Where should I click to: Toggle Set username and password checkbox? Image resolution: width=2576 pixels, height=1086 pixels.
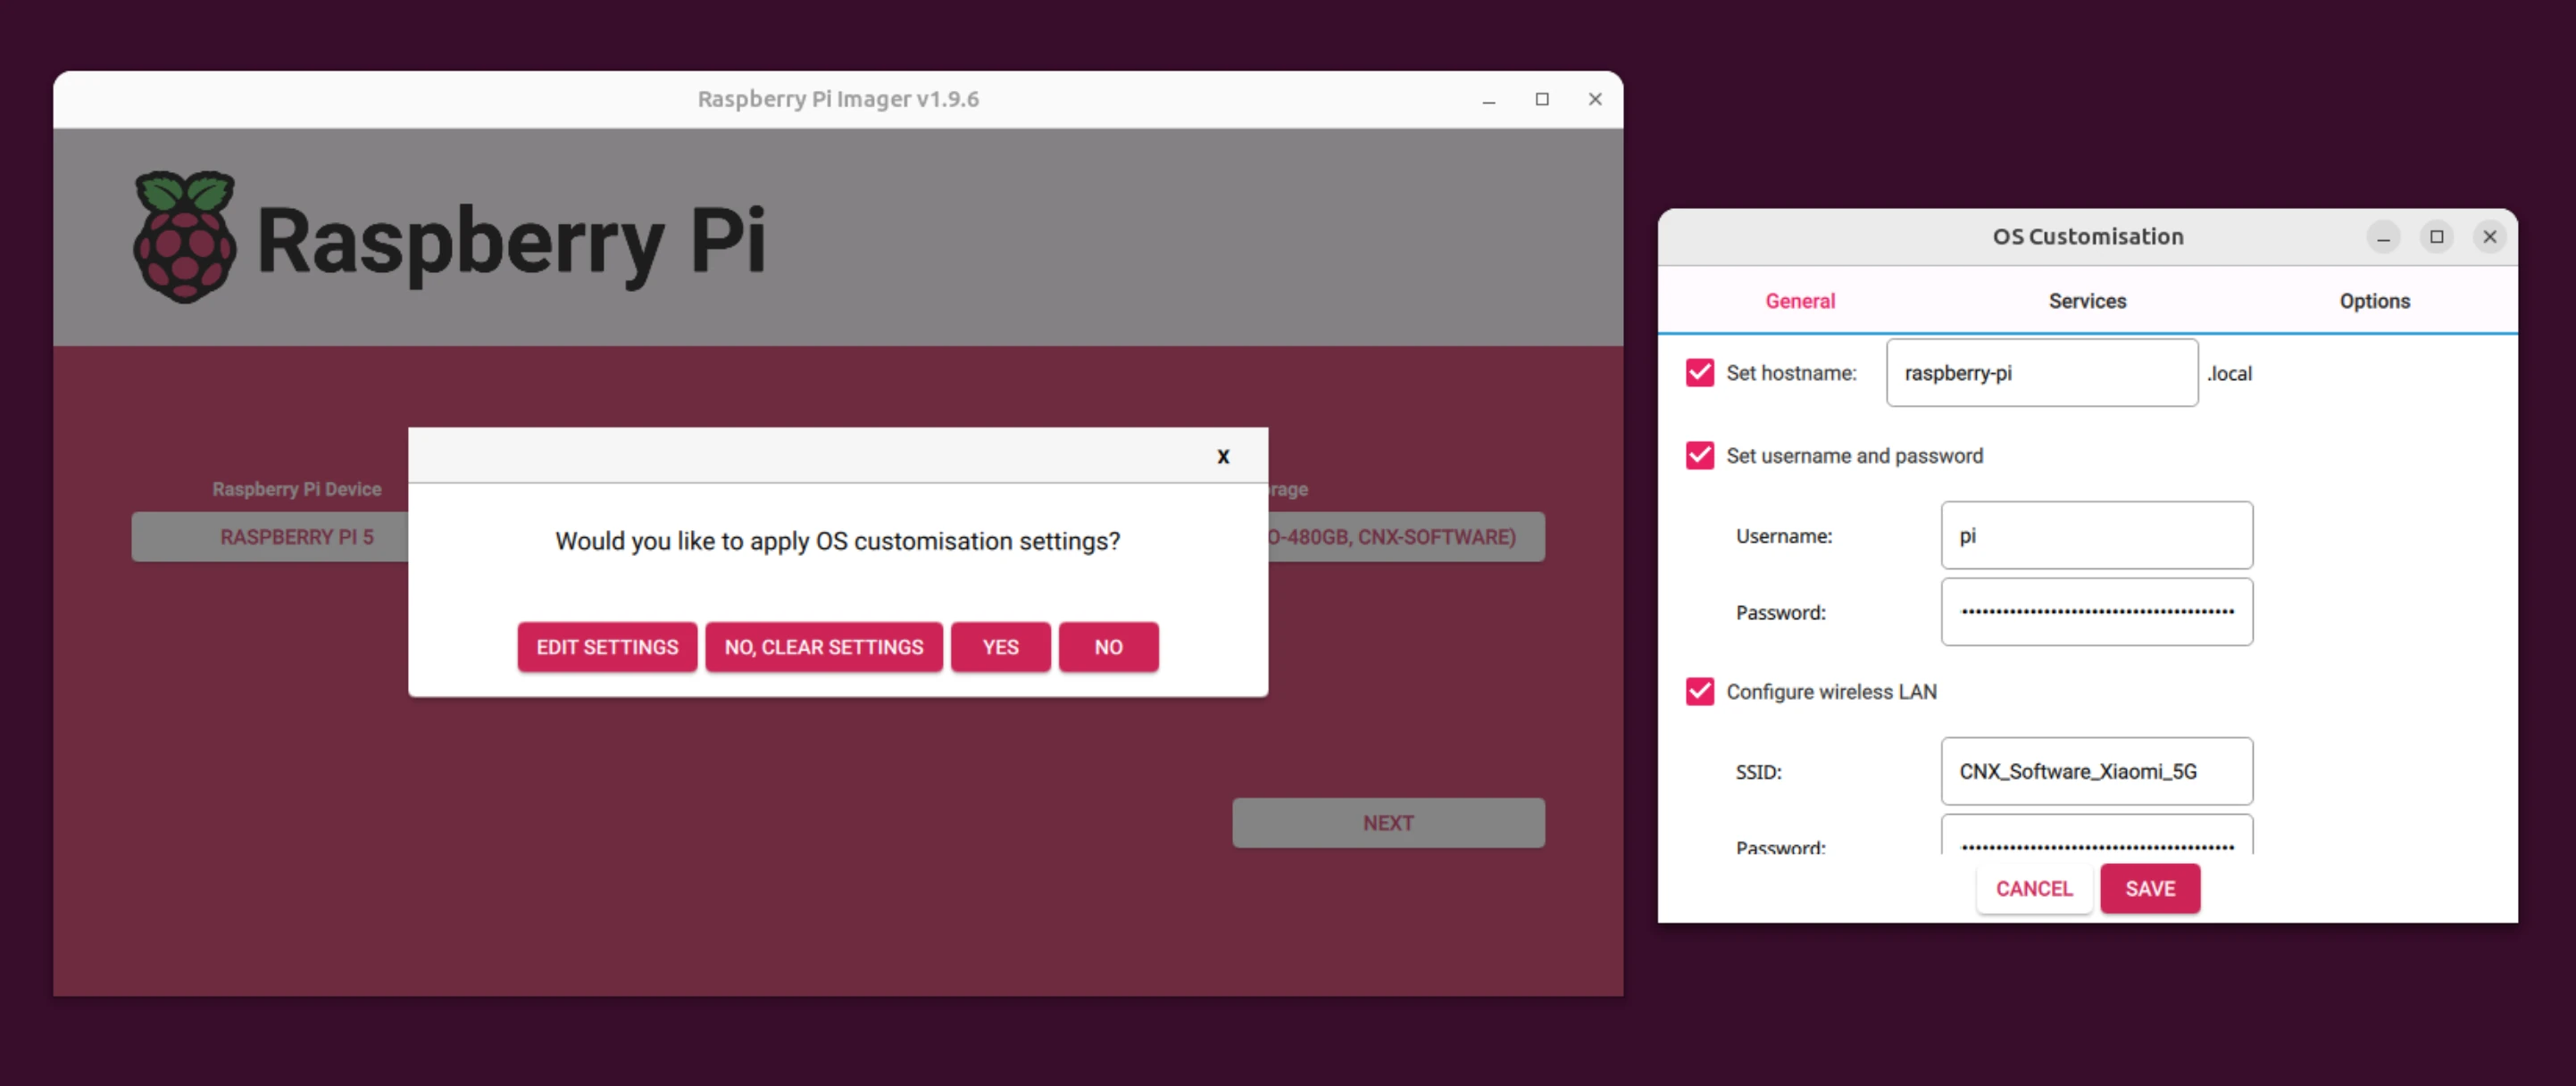[1699, 456]
